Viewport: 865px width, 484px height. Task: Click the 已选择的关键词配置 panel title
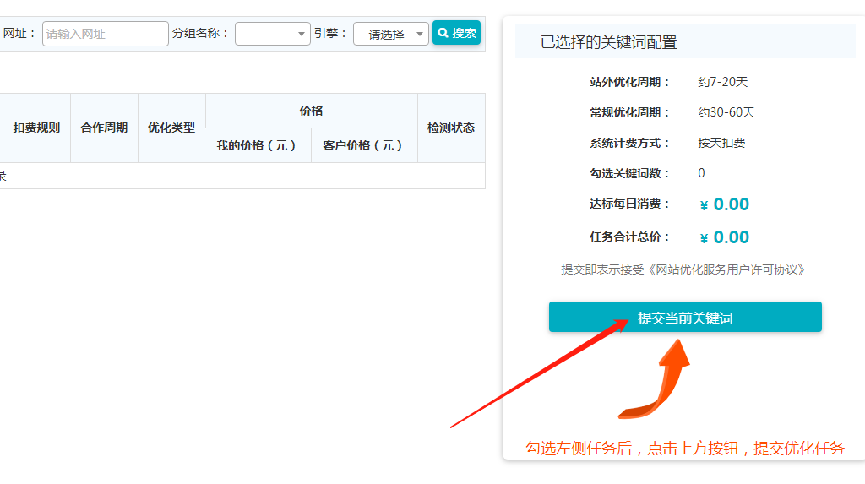[608, 42]
